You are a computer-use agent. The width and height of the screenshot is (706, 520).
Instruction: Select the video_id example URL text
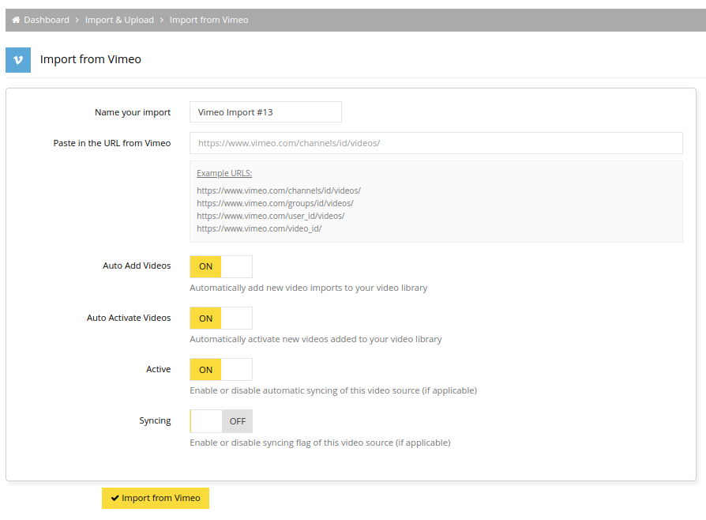[259, 228]
